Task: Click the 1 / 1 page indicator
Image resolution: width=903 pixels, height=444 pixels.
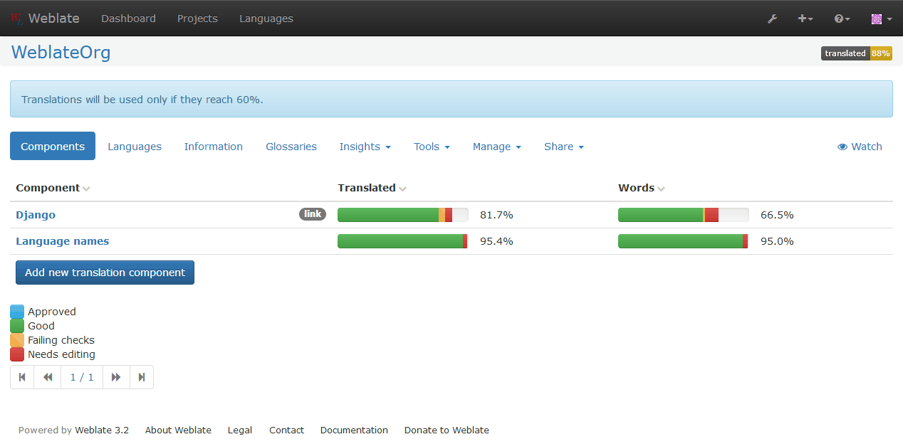Action: pyautogui.click(x=82, y=377)
